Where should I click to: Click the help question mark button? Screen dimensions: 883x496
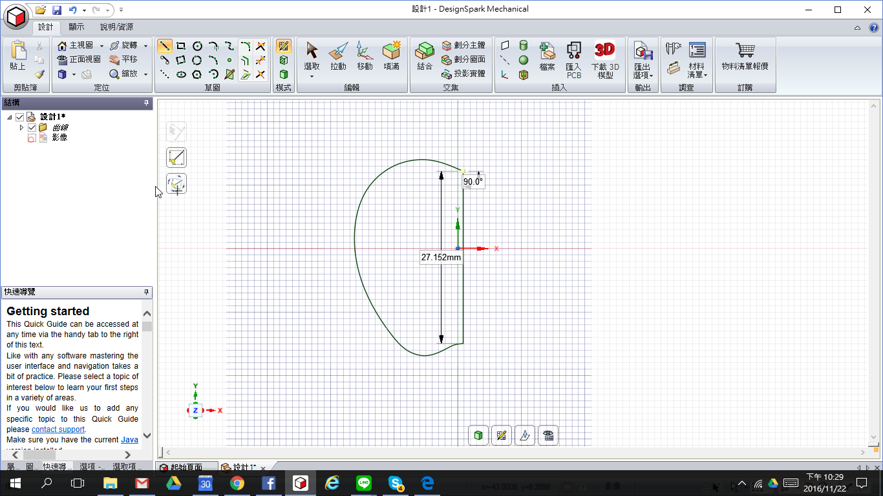pyautogui.click(x=873, y=28)
